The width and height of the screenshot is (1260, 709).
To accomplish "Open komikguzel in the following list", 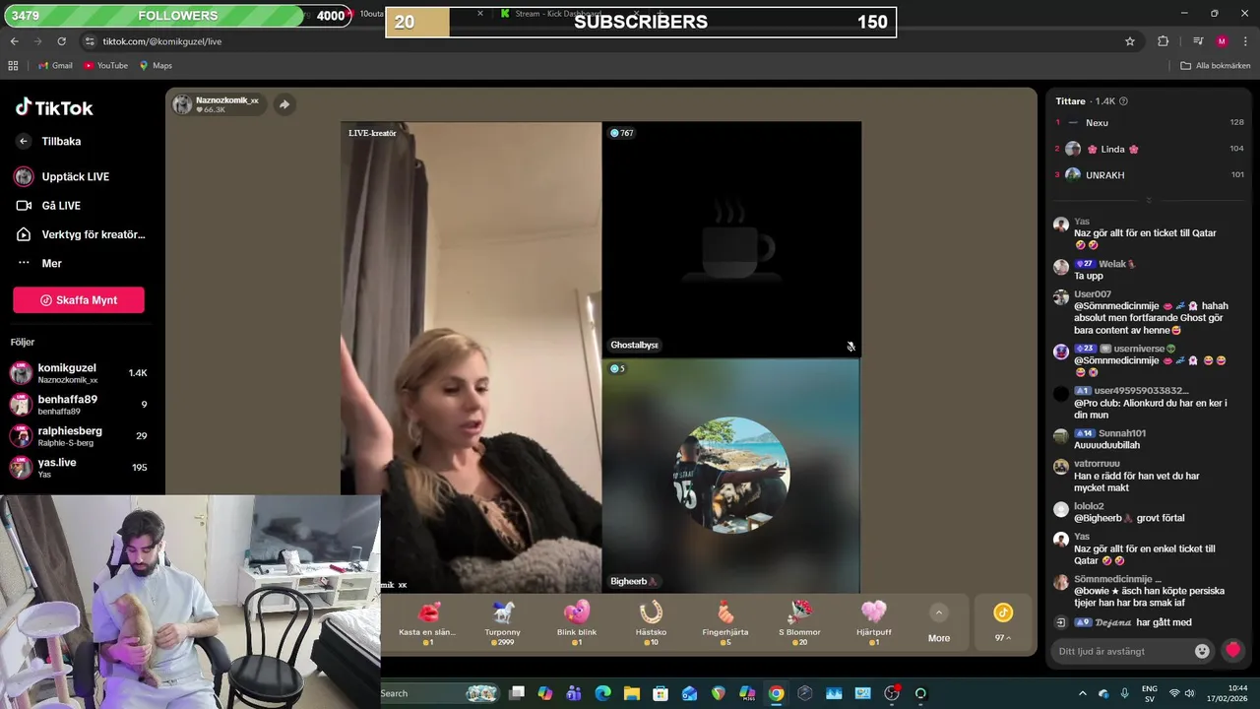I will [79, 373].
